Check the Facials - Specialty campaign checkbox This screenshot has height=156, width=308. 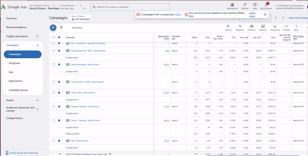point(54,120)
